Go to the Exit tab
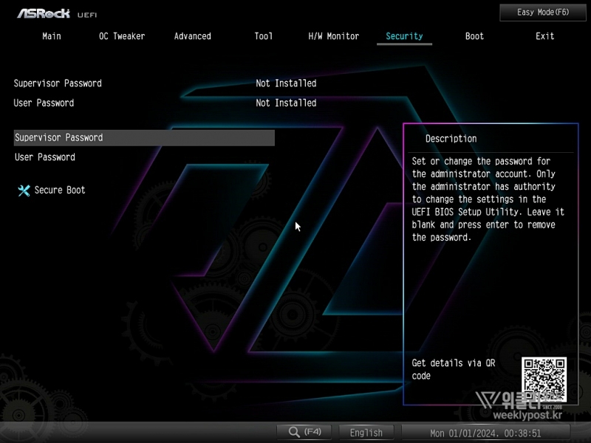591x443 pixels. click(545, 36)
